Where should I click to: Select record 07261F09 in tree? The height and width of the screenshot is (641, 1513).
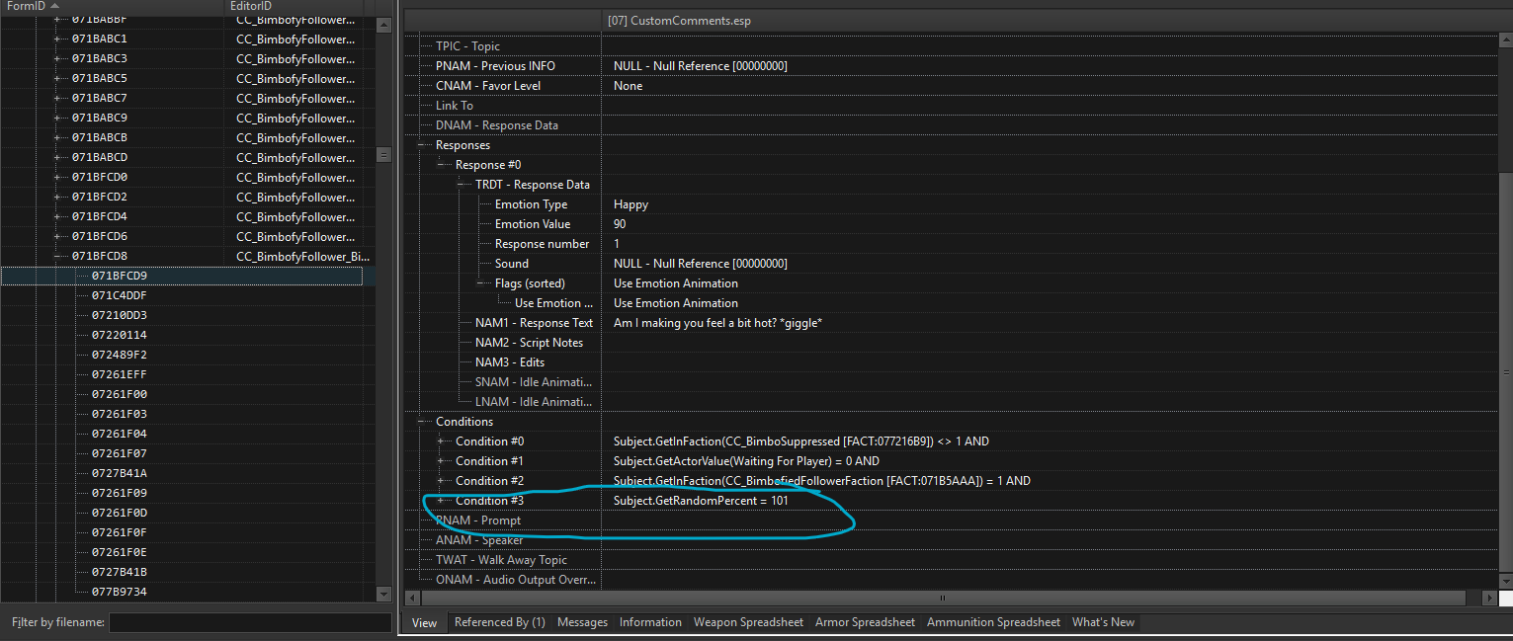point(120,493)
